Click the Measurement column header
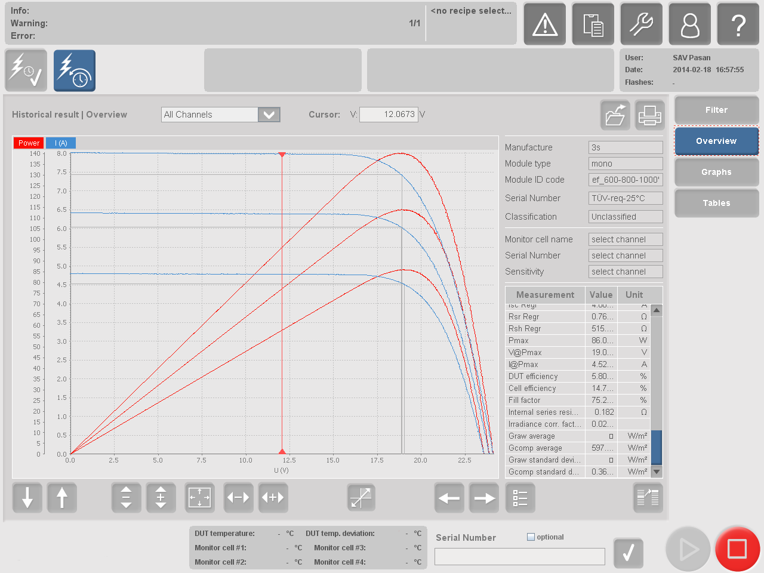Image resolution: width=764 pixels, height=573 pixels. 546,295
